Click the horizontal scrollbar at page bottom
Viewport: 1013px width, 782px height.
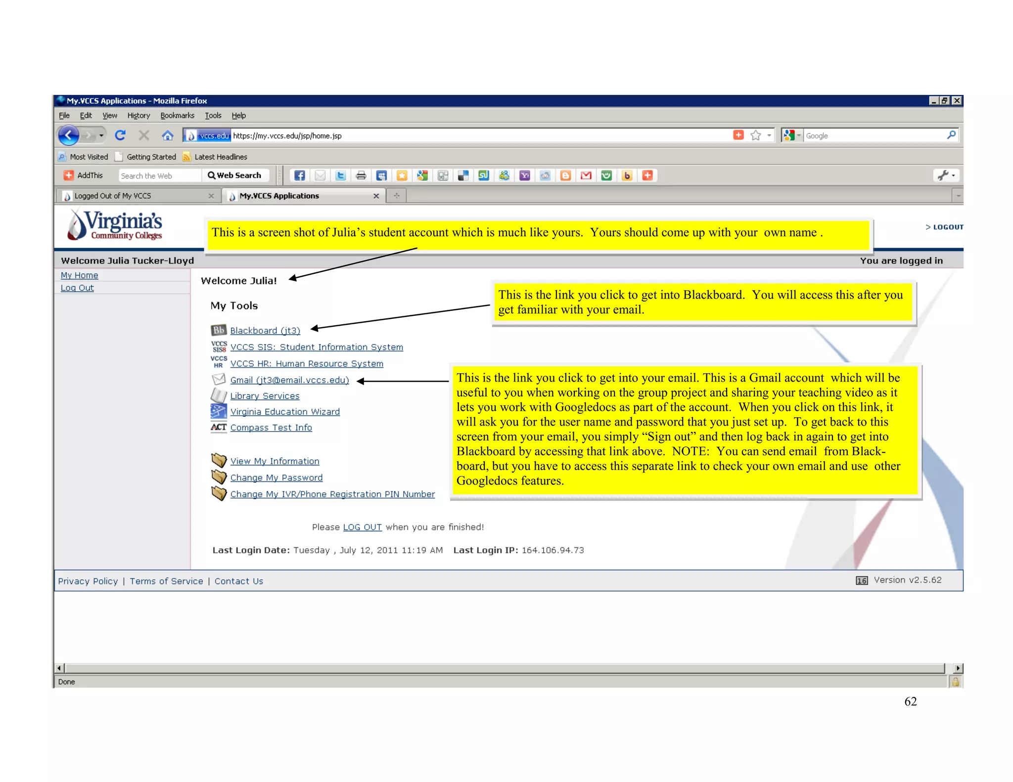coord(505,668)
